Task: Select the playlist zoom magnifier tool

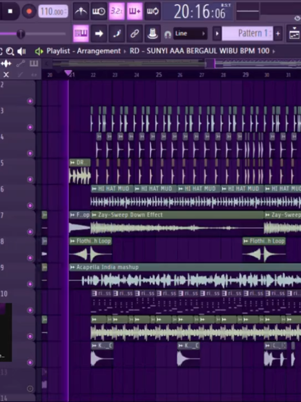Action: tap(10, 51)
